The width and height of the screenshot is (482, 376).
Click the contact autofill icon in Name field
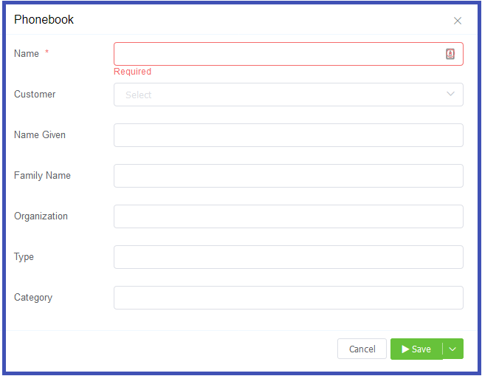coord(450,54)
